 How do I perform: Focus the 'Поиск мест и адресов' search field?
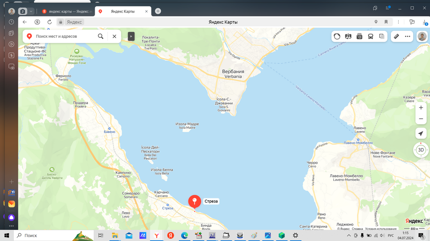point(64,36)
